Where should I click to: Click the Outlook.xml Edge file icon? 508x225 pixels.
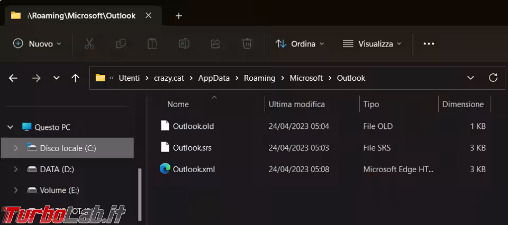click(165, 169)
